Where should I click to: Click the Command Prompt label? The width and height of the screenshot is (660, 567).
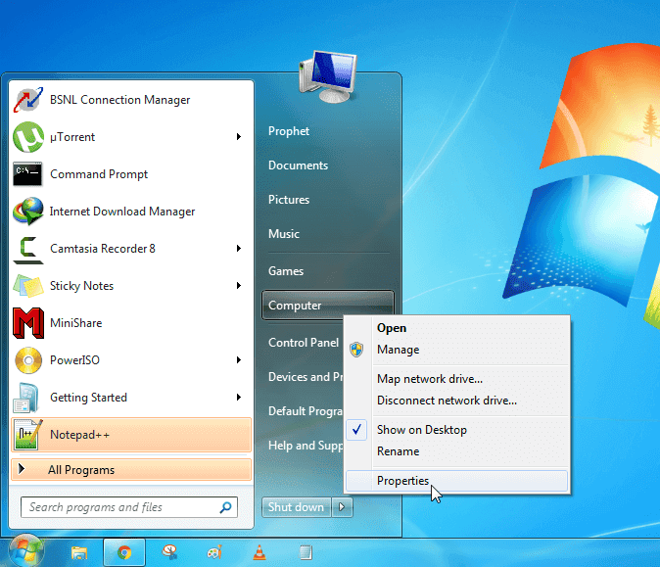point(99,174)
